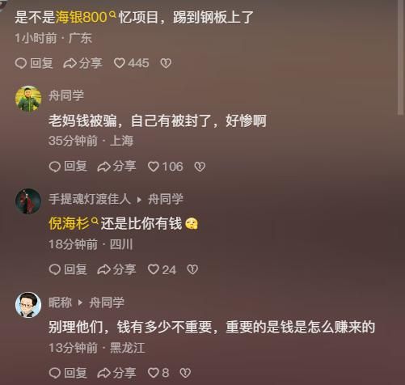Share 舟同学's comment about 老妈钱被骗

pyautogui.click(x=116, y=167)
